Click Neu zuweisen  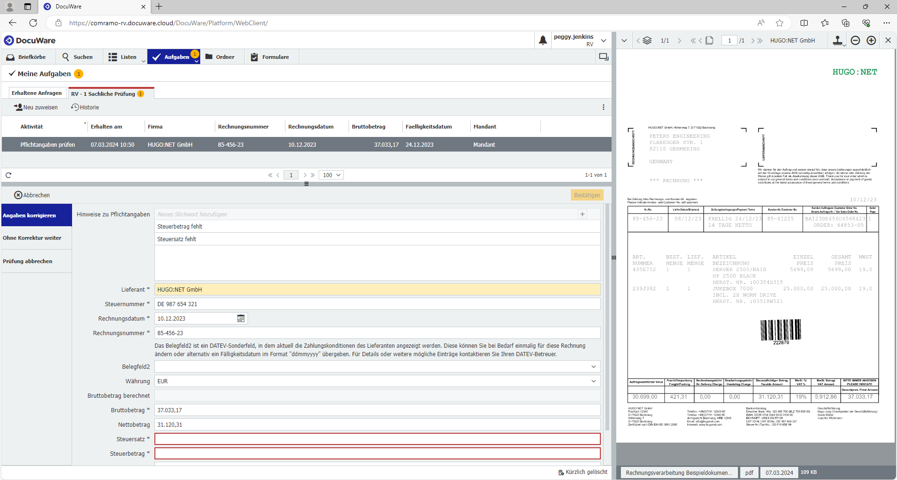(x=36, y=107)
